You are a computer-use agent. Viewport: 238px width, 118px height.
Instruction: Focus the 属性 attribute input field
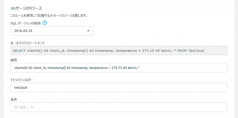coord(119,68)
